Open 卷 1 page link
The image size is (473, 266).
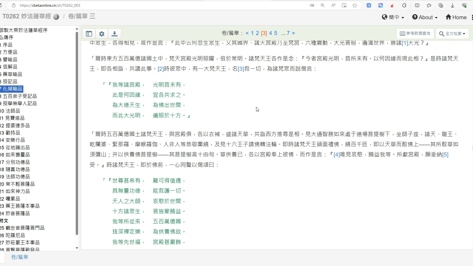pos(252,33)
